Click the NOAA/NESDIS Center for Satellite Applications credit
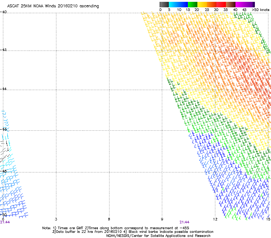 [158, 236]
